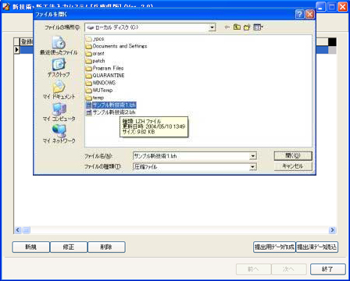
Task: Select the WINDOWS folder
Action: [101, 83]
